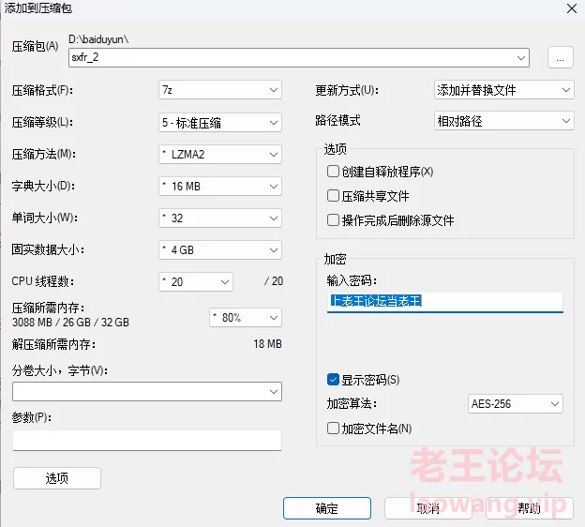The image size is (585, 527).
Task: Expand the compression level dropdown
Action: (219, 122)
